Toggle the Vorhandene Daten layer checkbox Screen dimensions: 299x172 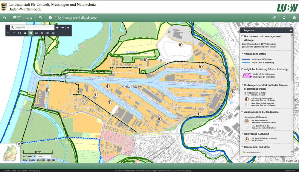[242, 54]
